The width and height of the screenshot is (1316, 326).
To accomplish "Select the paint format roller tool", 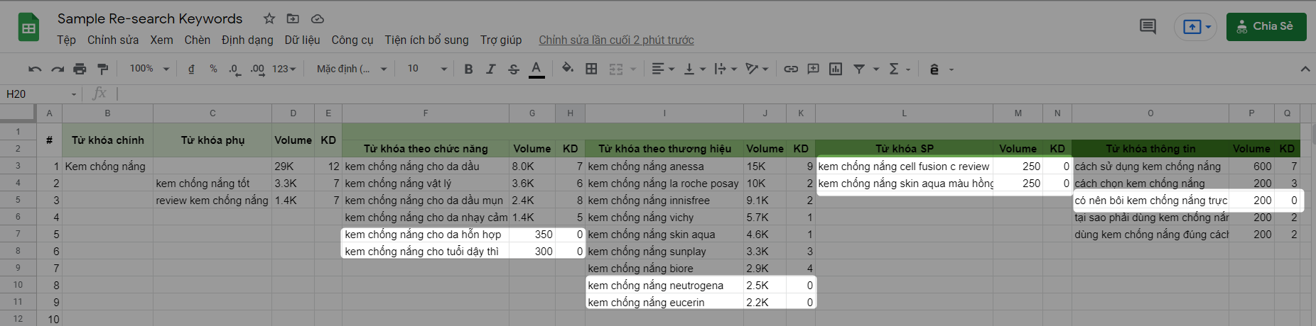I will coord(102,69).
